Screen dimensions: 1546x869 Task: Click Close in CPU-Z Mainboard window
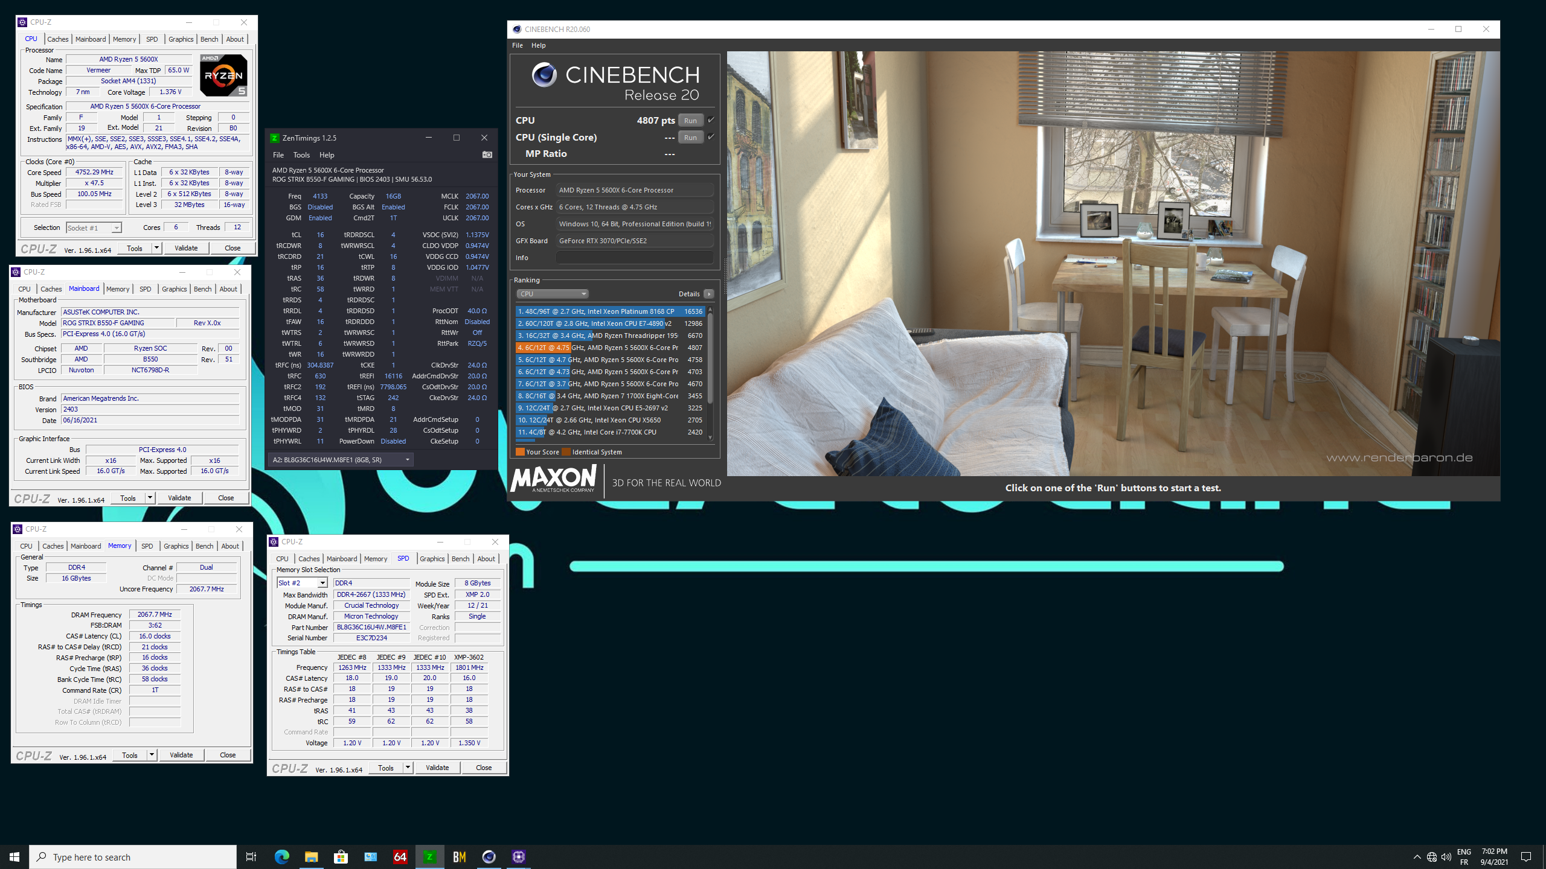226,498
